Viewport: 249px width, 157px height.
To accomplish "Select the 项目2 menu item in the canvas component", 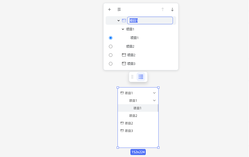I will [x=129, y=123].
